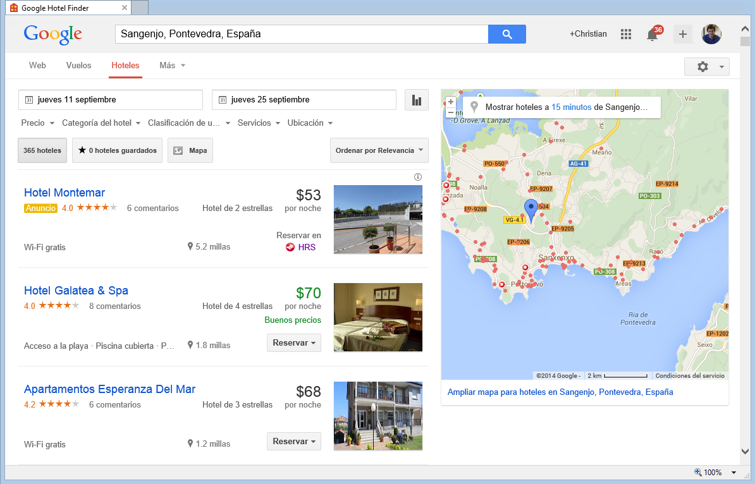Click location pin beside 1.2 millas
This screenshot has height=484, width=755.
[x=190, y=444]
